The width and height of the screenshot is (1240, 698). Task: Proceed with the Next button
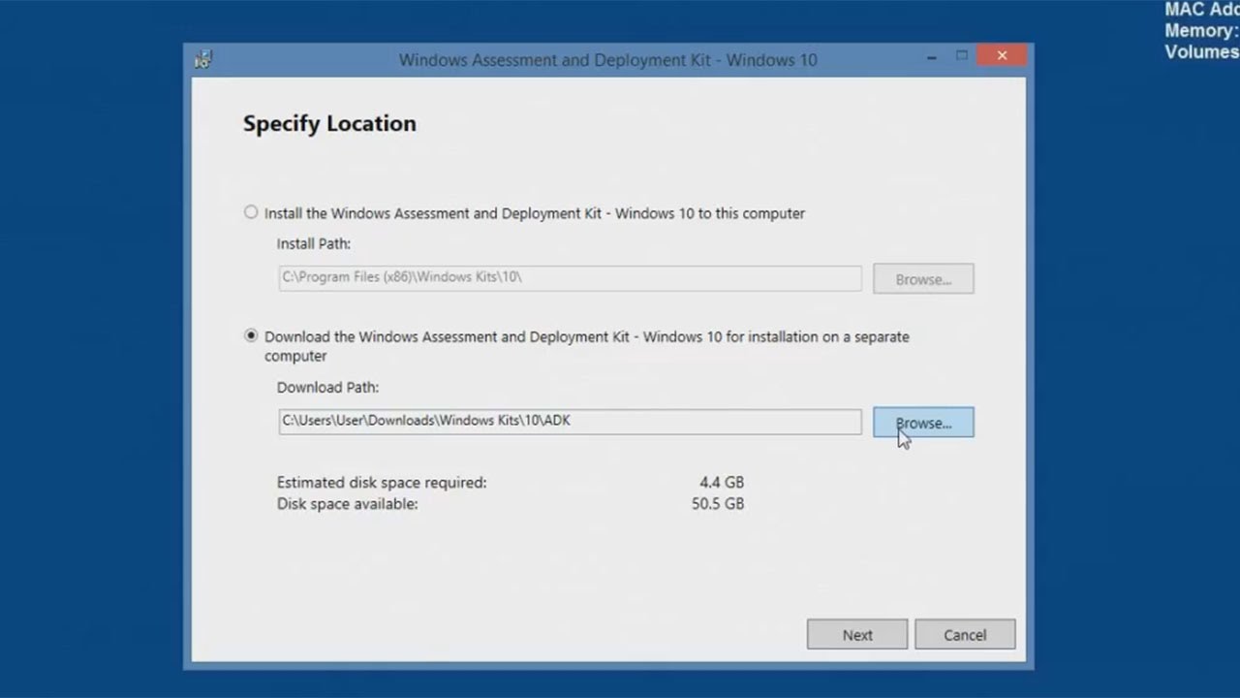pyautogui.click(x=857, y=635)
